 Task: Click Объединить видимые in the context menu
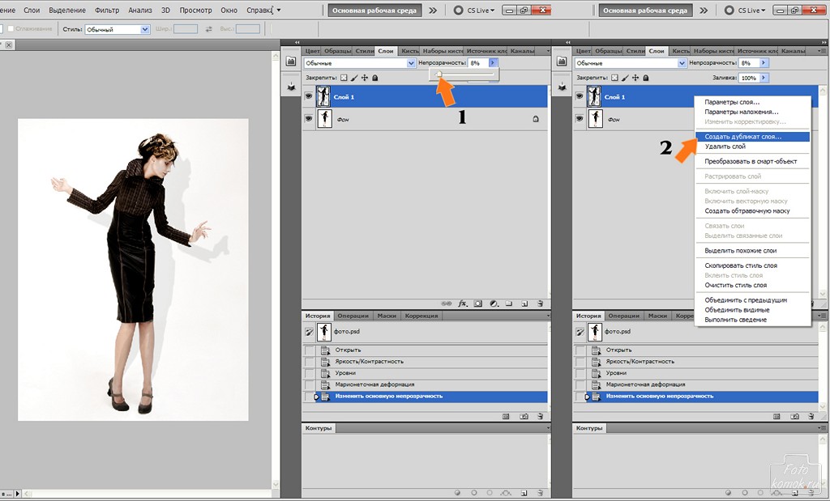click(737, 310)
